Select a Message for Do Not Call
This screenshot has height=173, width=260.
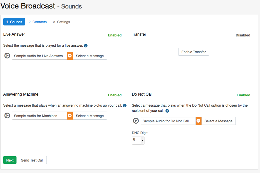click(218, 121)
